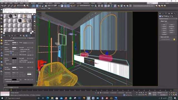178x100 pixels.
Task: Toggle the Affect shadows checkbox
Action: click(20, 60)
